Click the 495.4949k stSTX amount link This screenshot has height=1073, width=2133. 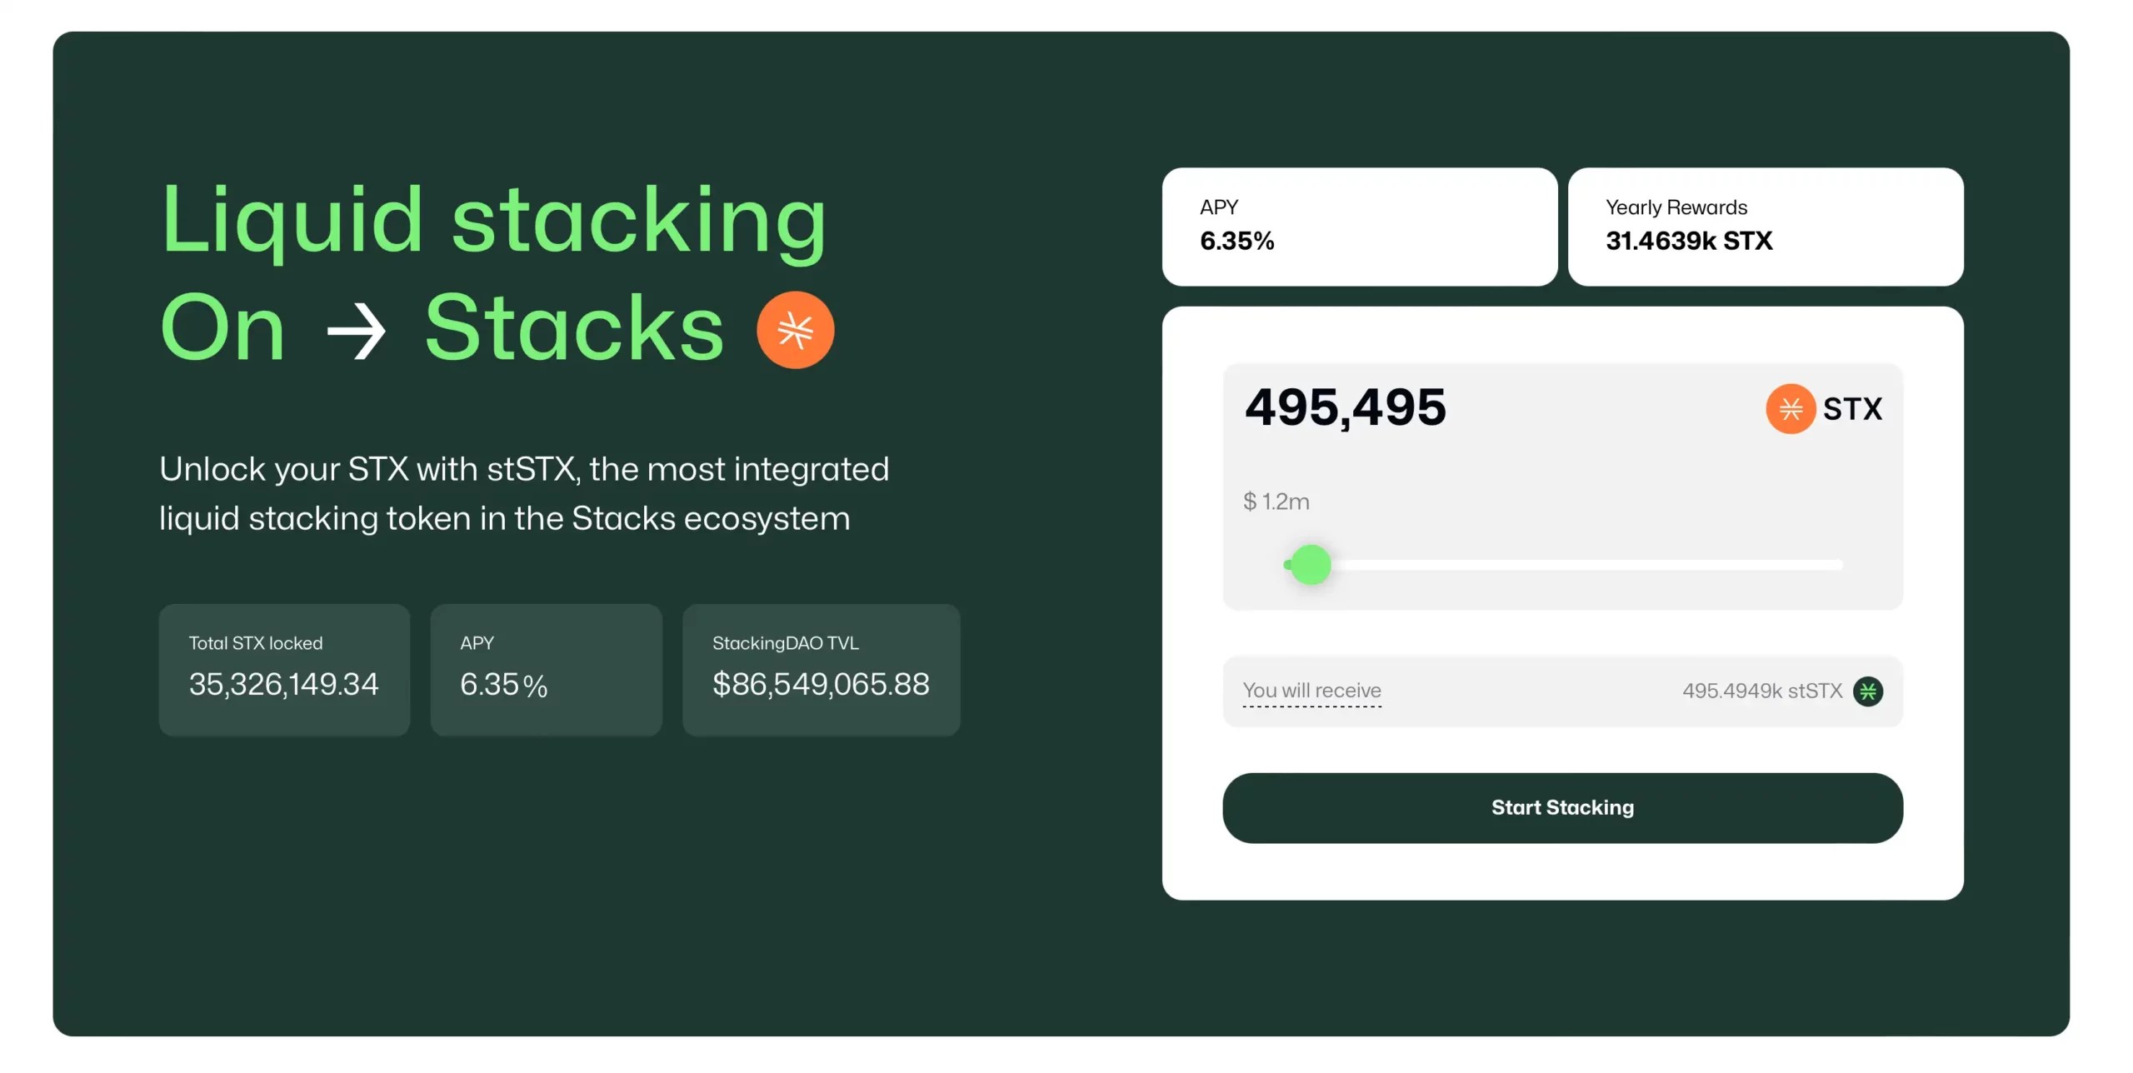point(1761,691)
